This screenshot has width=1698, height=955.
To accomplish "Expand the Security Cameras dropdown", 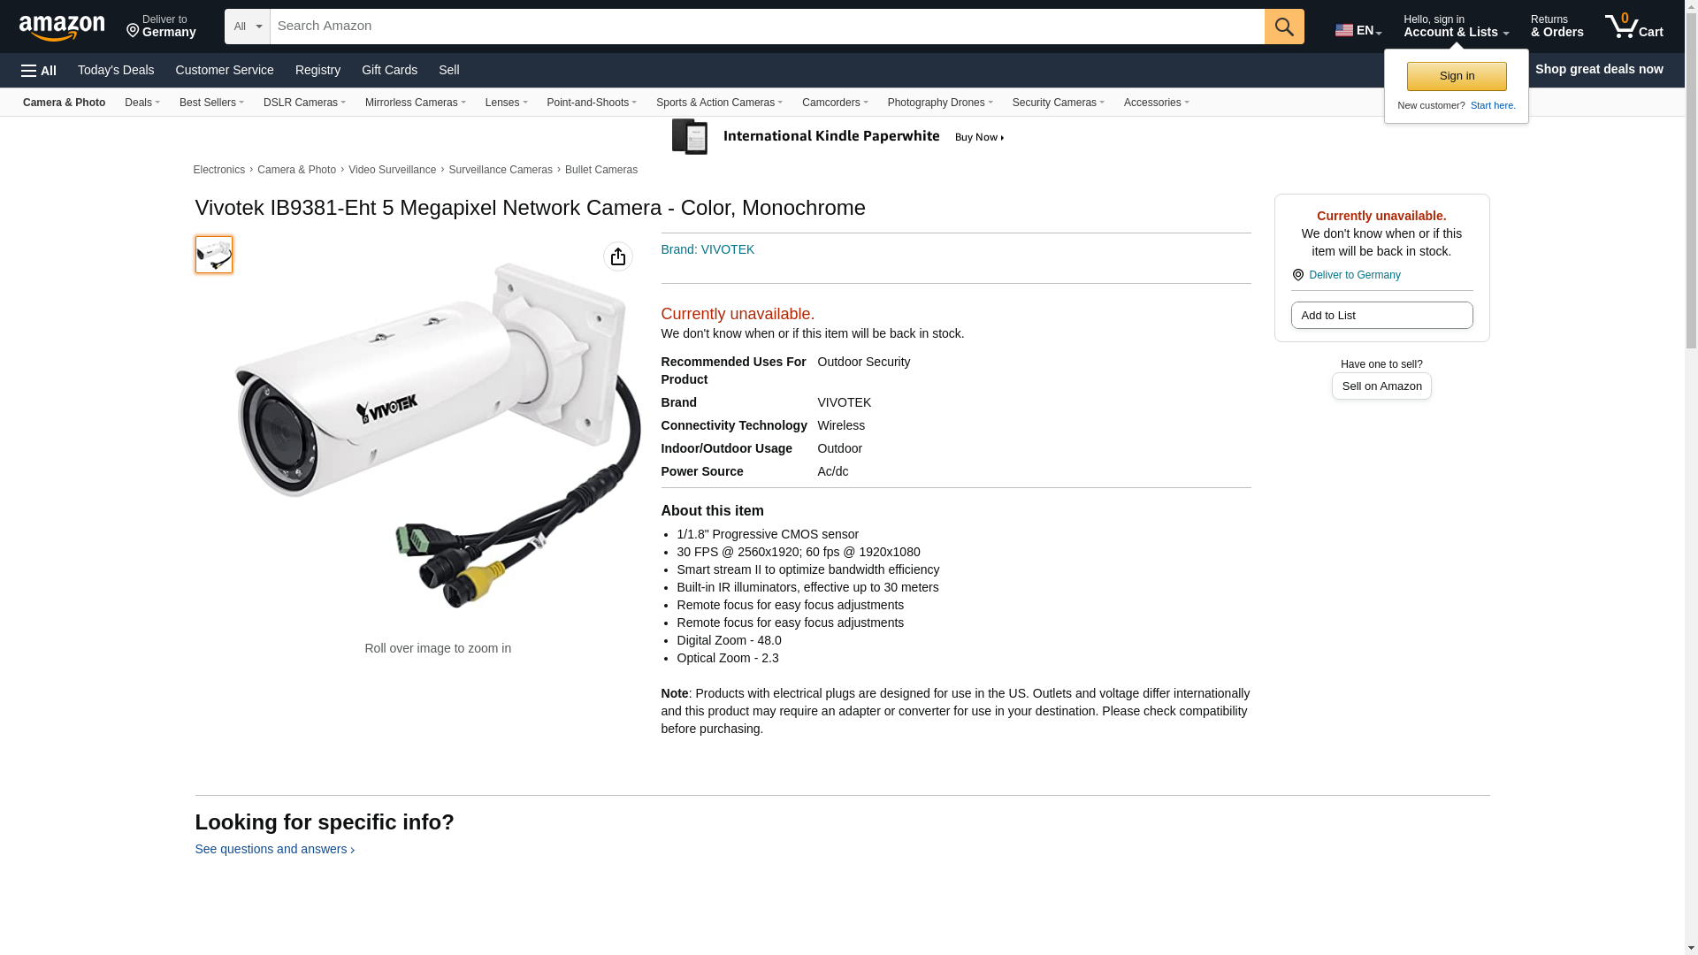I will click(x=1058, y=103).
